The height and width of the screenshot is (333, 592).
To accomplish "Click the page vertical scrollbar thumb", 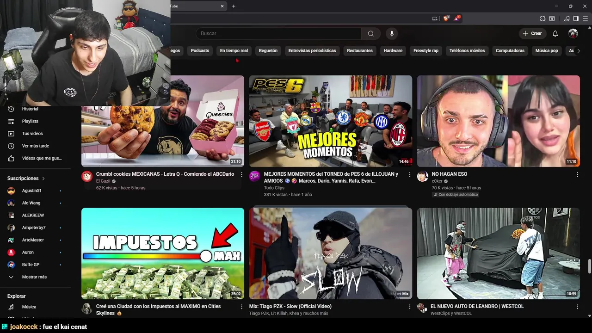I will click(x=589, y=267).
